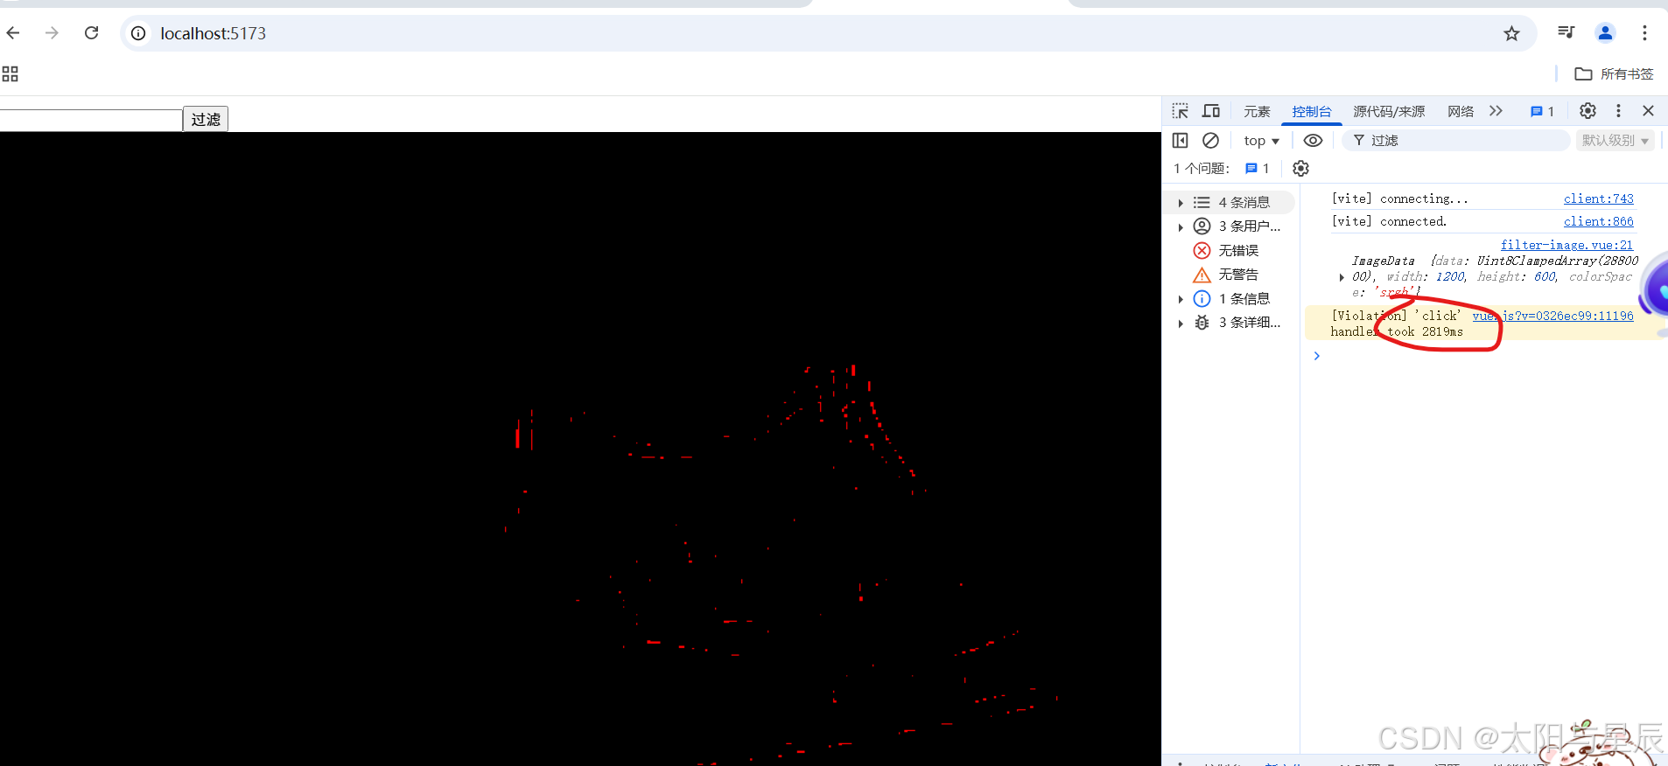1668x766 pixels.
Task: Open the top execution context dropdown
Action: [1261, 141]
